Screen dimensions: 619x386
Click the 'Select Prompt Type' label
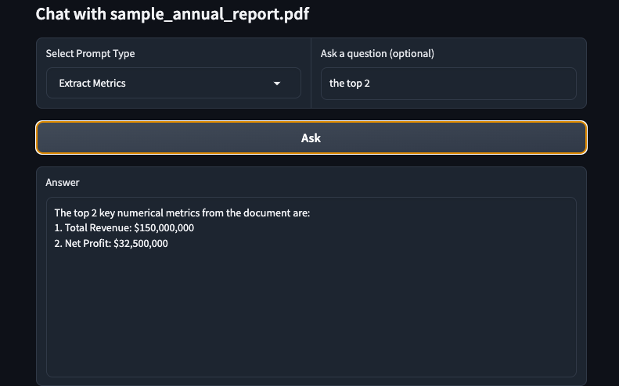pyautogui.click(x=90, y=54)
